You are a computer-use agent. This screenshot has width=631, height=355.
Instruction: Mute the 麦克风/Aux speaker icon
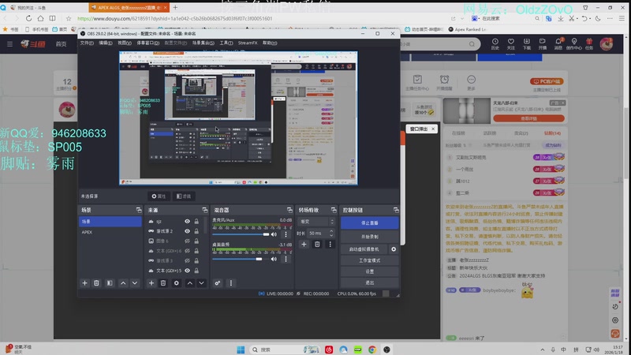coord(274,234)
